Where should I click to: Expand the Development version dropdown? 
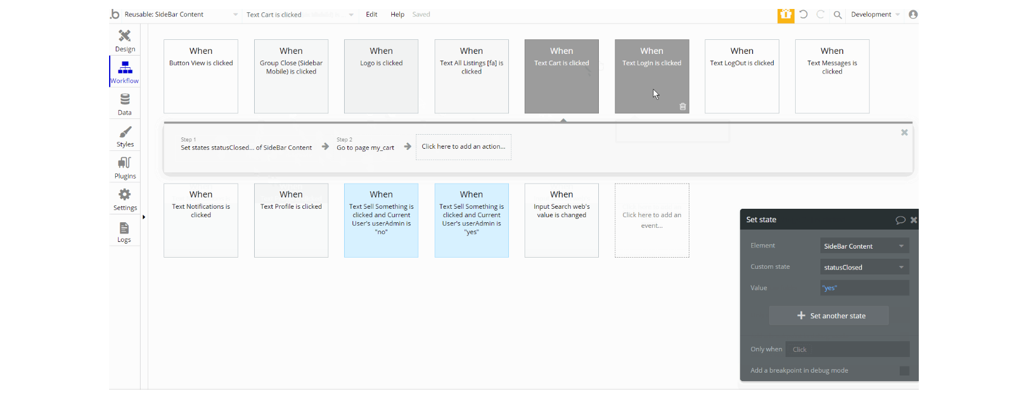(x=875, y=15)
